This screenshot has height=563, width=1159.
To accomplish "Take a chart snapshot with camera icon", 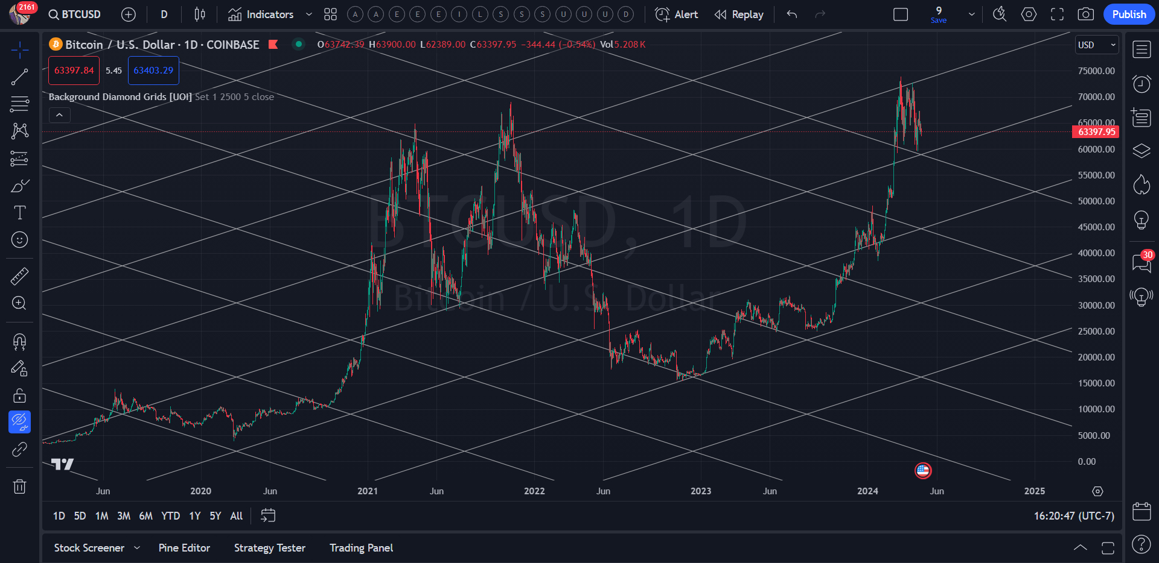I will tap(1085, 14).
